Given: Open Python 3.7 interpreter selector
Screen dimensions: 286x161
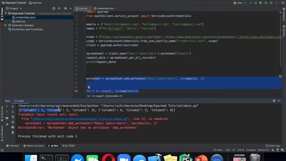Looking at the screenshot, I should click(264, 150).
